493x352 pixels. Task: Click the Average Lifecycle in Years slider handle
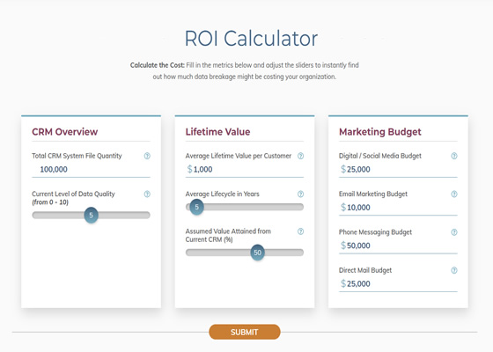coord(197,207)
